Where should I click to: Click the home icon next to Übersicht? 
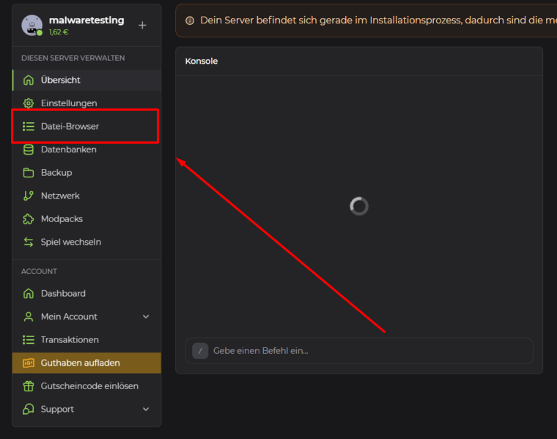pos(29,80)
